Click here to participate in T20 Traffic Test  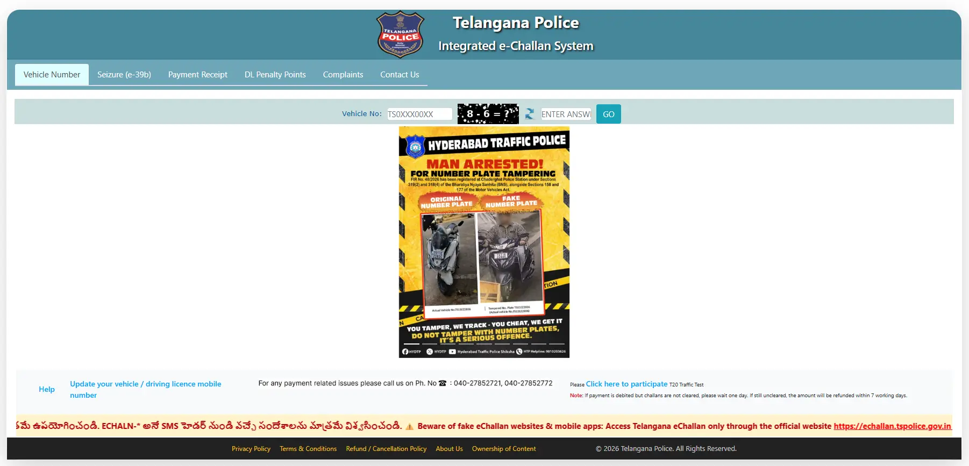[626, 384]
